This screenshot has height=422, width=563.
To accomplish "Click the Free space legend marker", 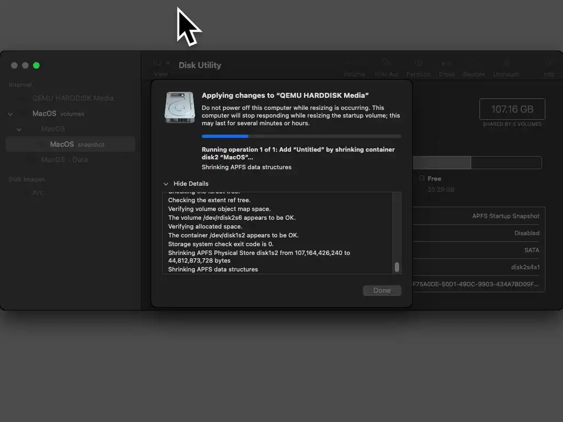I will (422, 178).
